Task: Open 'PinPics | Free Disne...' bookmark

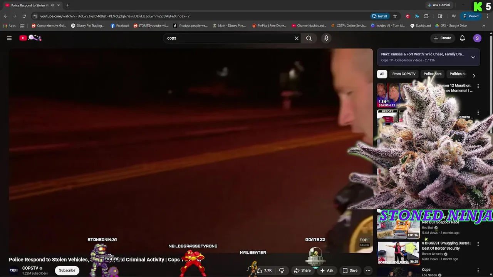Action: coord(269,26)
